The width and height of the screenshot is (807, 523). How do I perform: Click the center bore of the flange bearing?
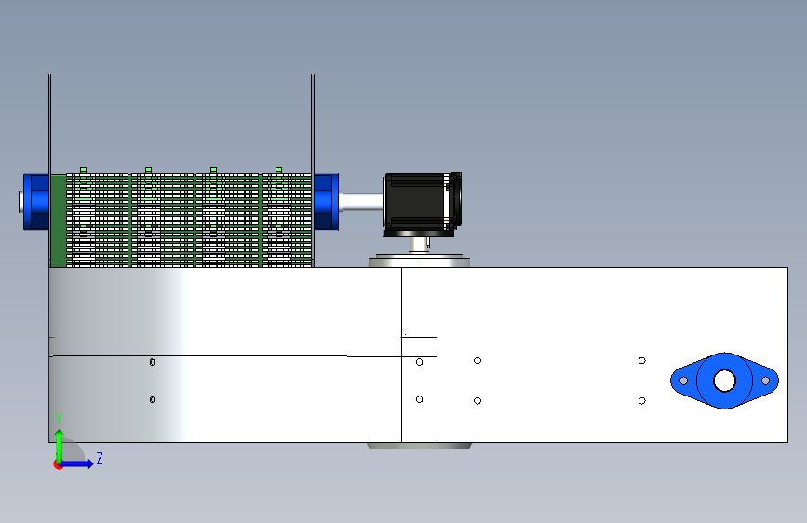[x=725, y=381]
